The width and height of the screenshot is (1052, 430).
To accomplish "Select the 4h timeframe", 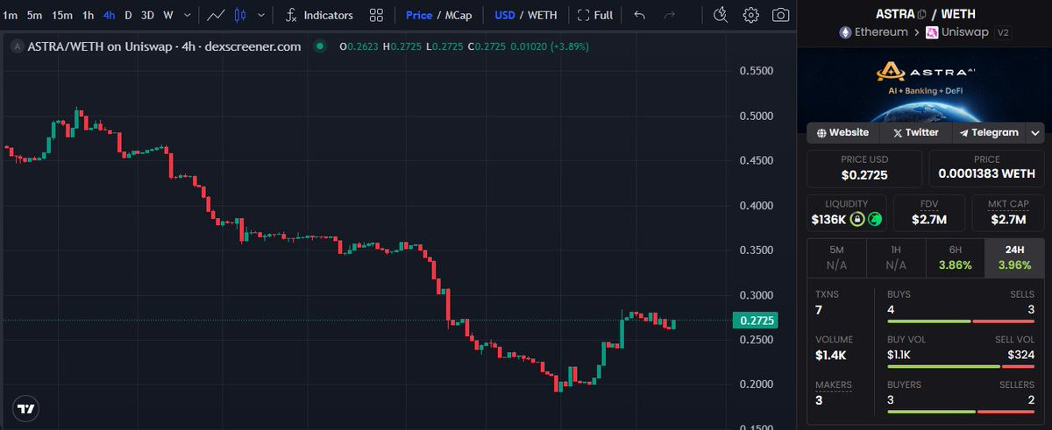I will [110, 15].
